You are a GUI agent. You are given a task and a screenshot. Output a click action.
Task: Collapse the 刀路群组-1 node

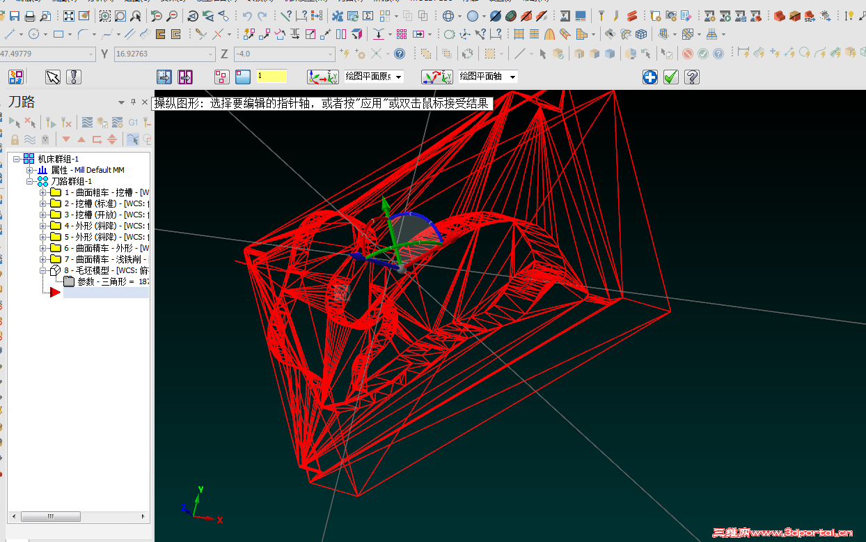29,181
